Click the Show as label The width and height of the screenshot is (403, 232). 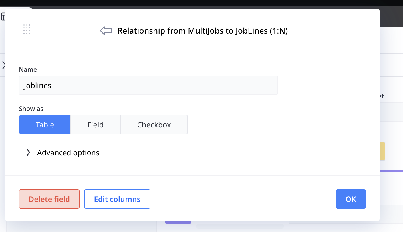pyautogui.click(x=31, y=109)
